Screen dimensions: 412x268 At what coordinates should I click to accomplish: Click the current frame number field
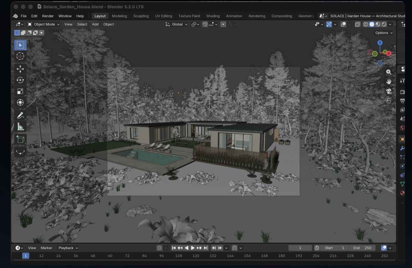(300, 248)
